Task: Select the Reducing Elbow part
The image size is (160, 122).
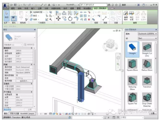Action: point(132,83)
